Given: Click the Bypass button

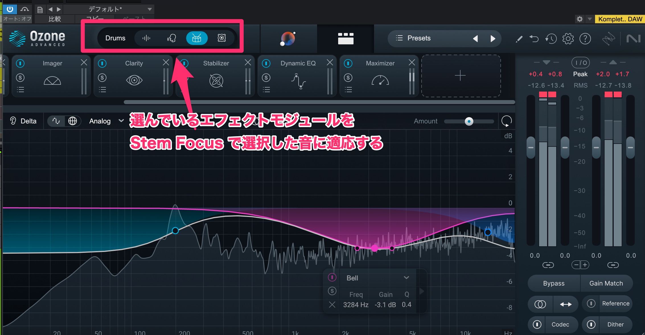Looking at the screenshot, I should tap(554, 283).
